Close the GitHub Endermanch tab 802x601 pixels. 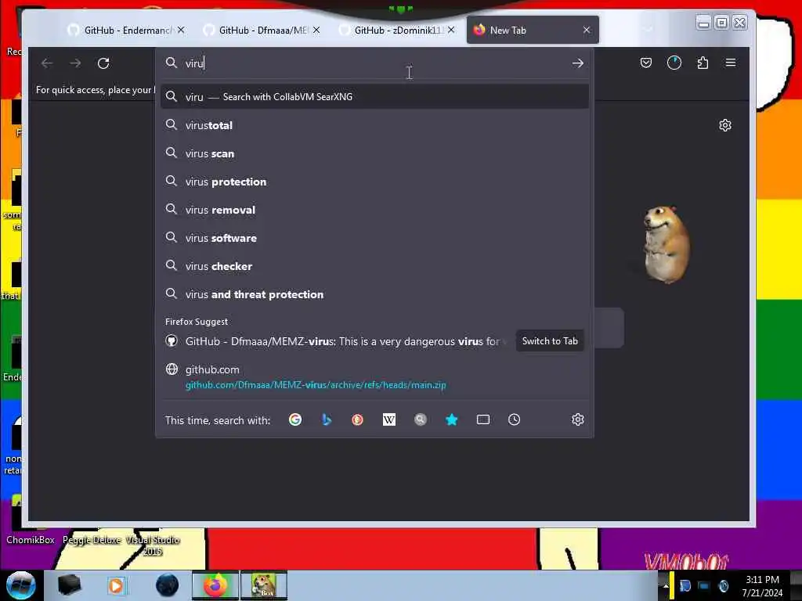coord(181,31)
